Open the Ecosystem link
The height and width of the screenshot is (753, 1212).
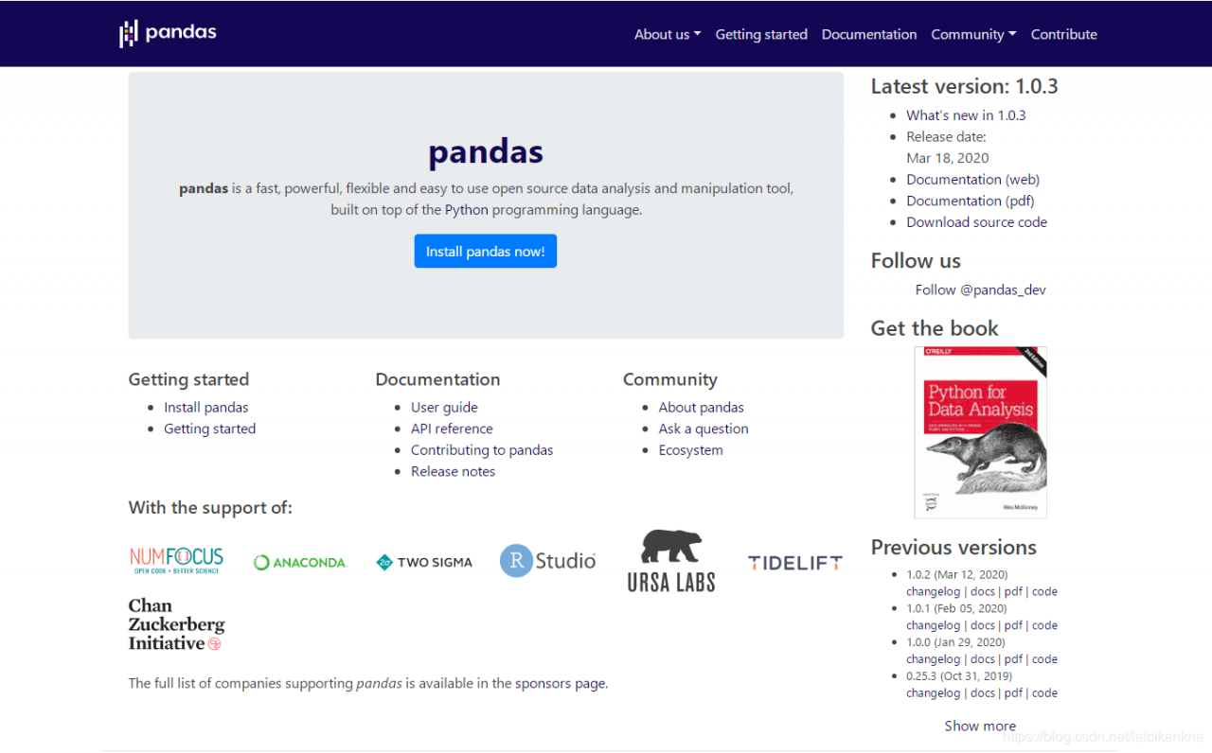click(x=691, y=450)
